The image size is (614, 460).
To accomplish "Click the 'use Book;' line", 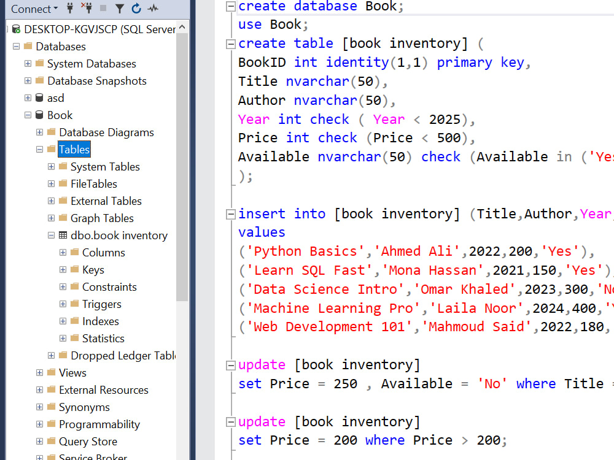I will [x=273, y=25].
